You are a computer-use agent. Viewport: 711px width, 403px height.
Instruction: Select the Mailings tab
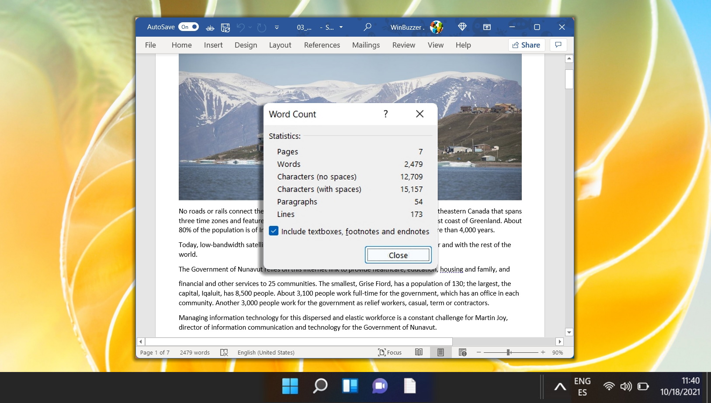366,45
